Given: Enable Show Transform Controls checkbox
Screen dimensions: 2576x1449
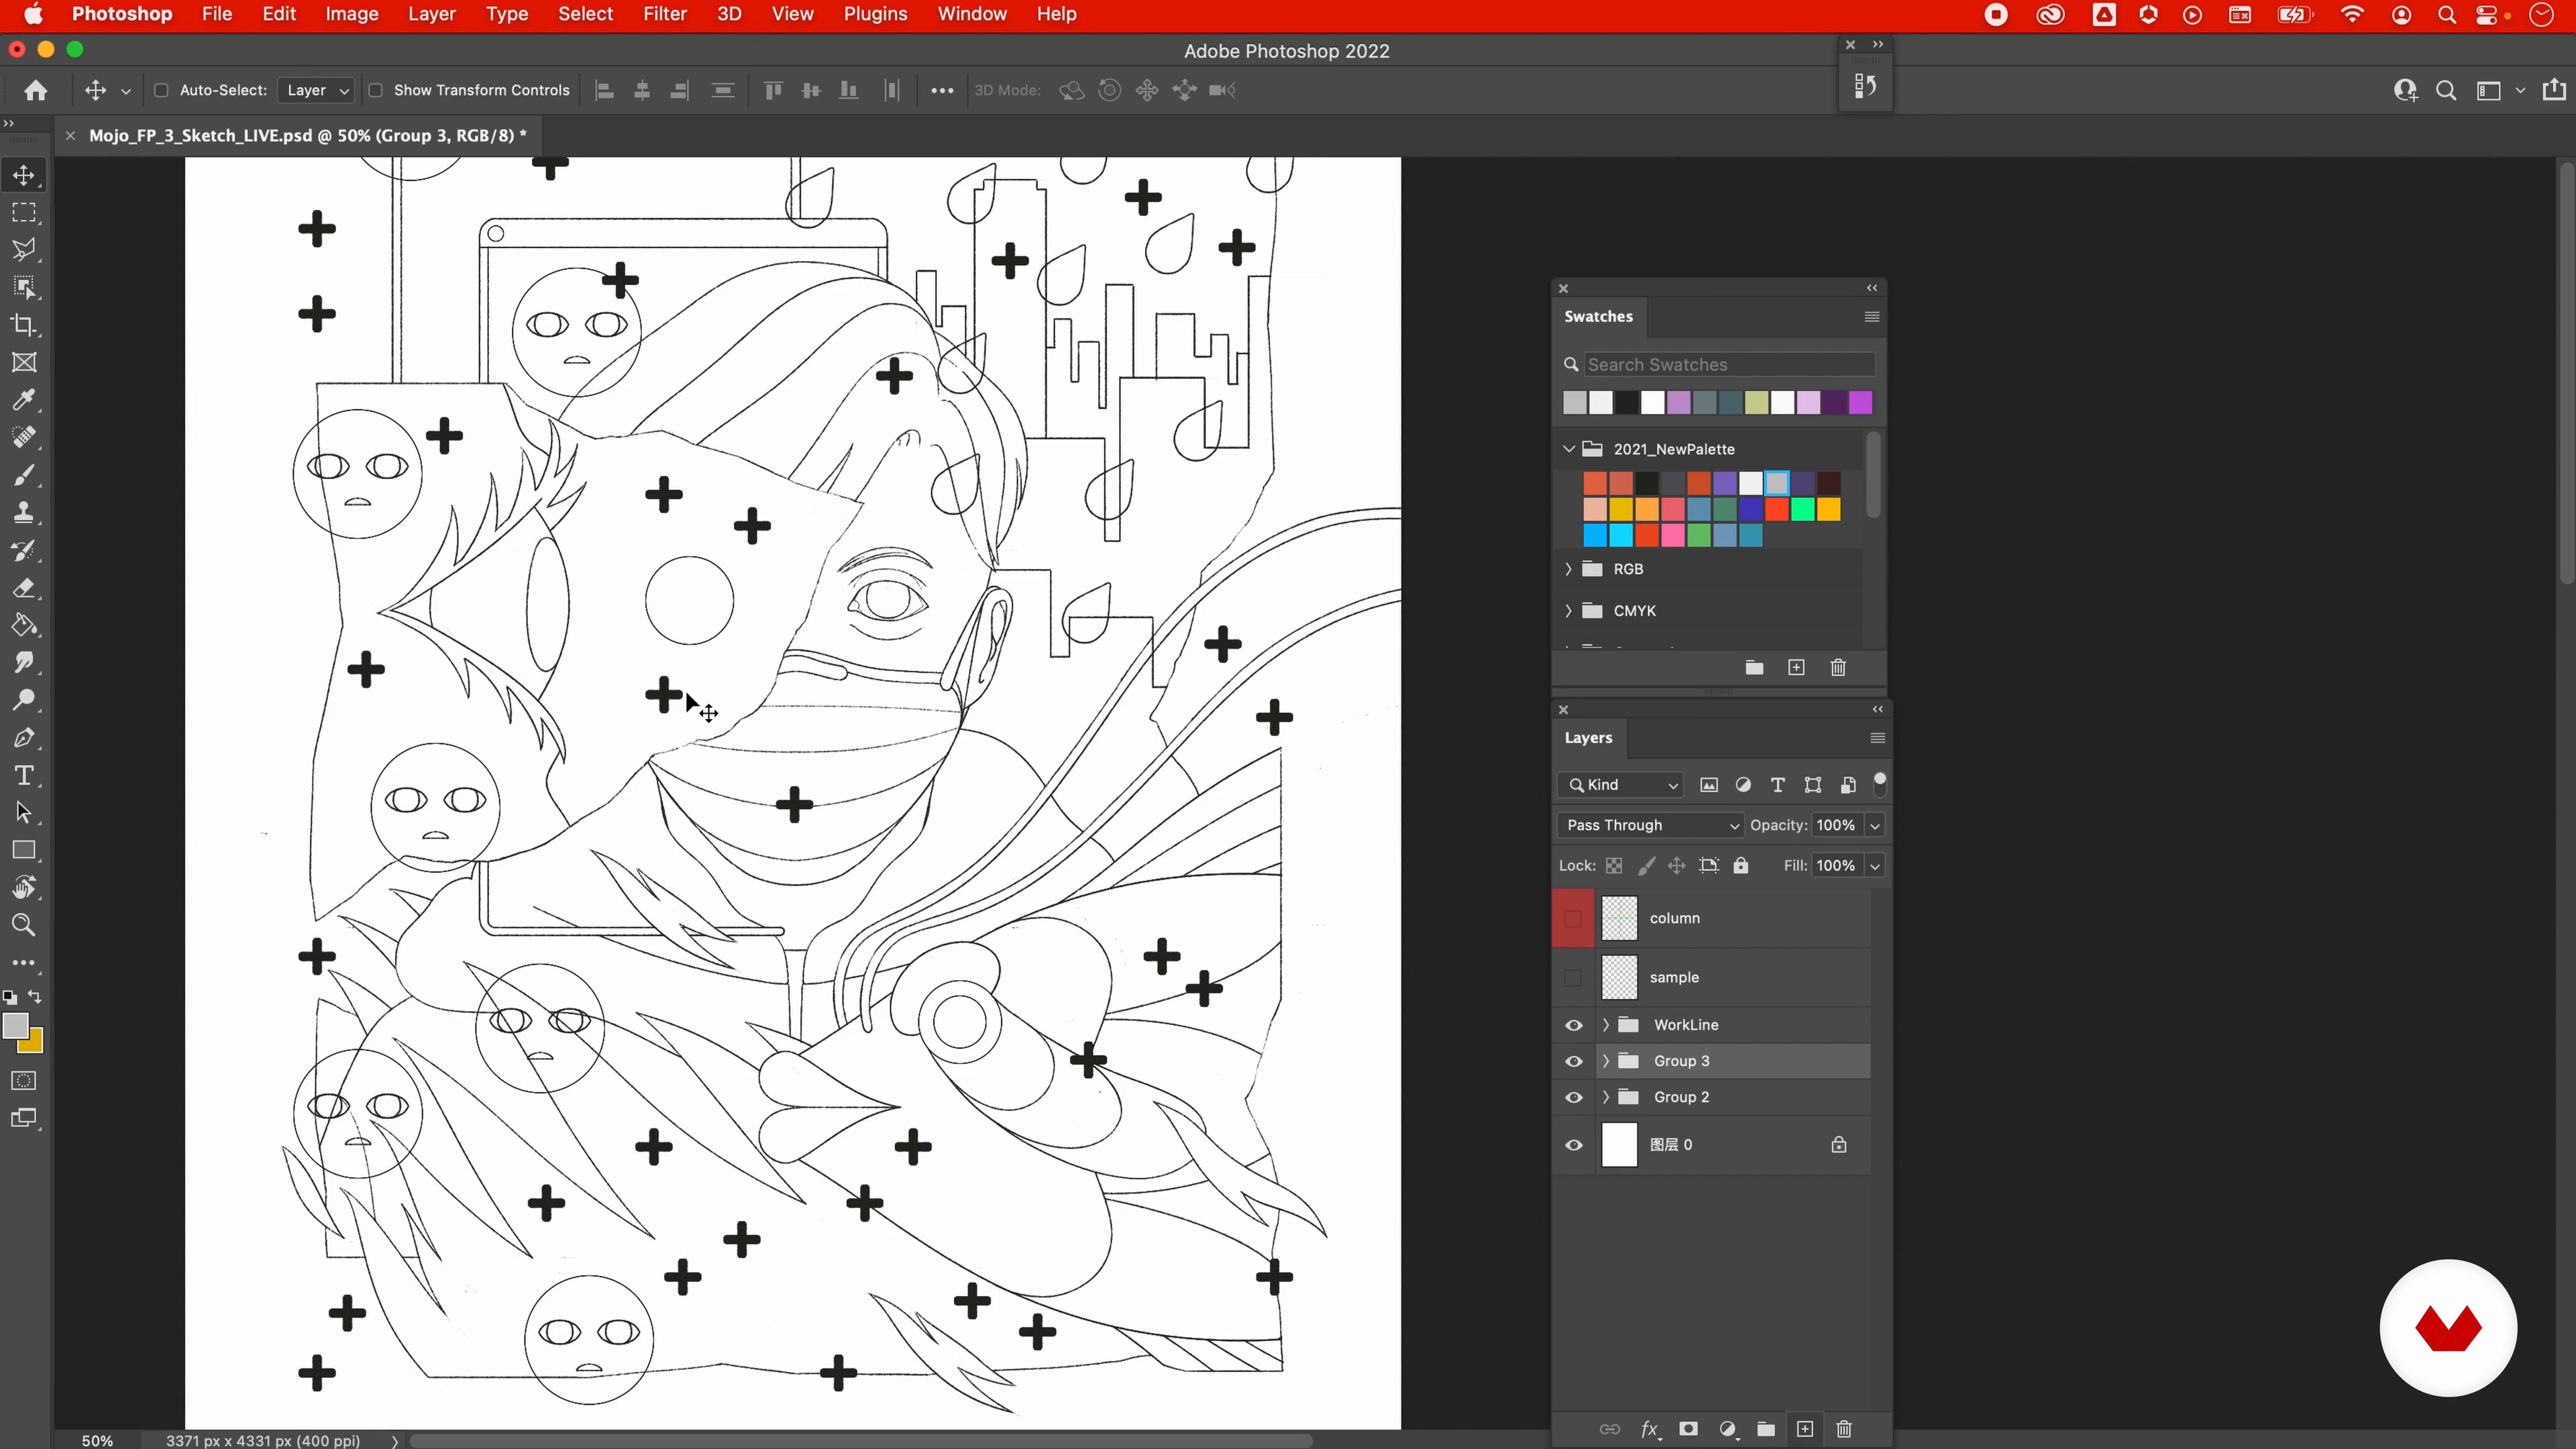Looking at the screenshot, I should [376, 90].
